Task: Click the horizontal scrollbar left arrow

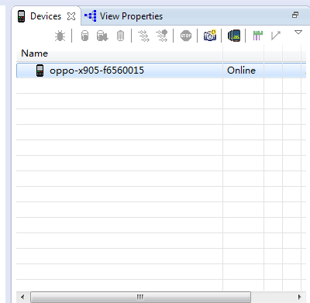Action: point(22,297)
